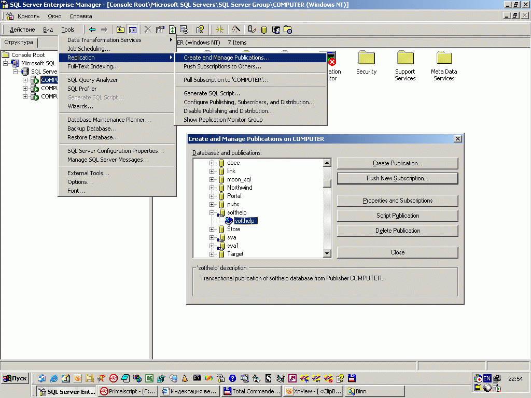The image size is (531, 398).
Task: Expand the Northwind database node
Action: pyautogui.click(x=212, y=188)
